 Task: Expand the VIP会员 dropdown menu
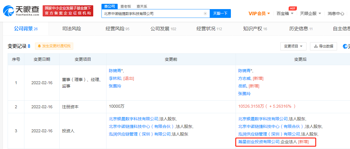pyautogui.click(x=259, y=13)
